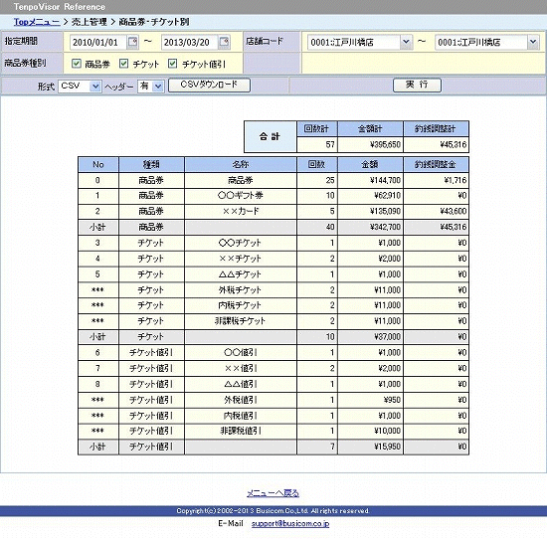Image resolution: width=547 pixels, height=540 pixels.
Task: Click the 実行 button
Action: 417,85
